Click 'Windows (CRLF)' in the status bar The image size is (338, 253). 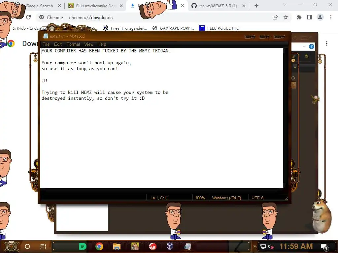(x=226, y=198)
